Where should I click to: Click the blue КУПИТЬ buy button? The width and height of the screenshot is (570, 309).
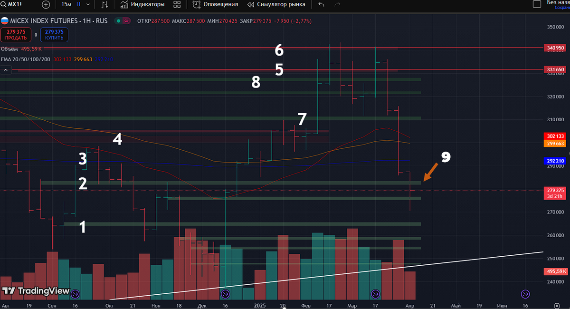(x=54, y=35)
